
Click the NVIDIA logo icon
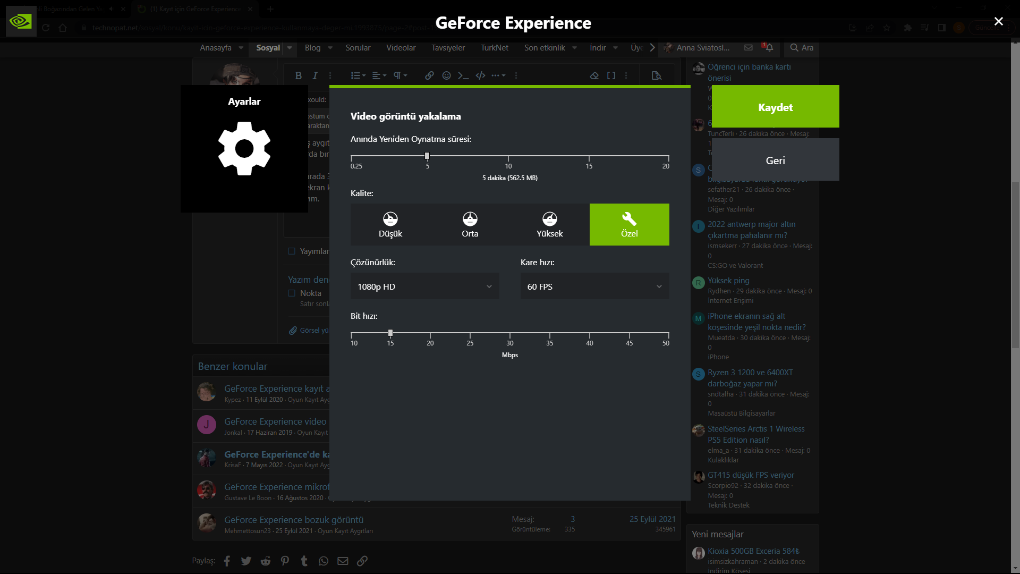click(21, 21)
